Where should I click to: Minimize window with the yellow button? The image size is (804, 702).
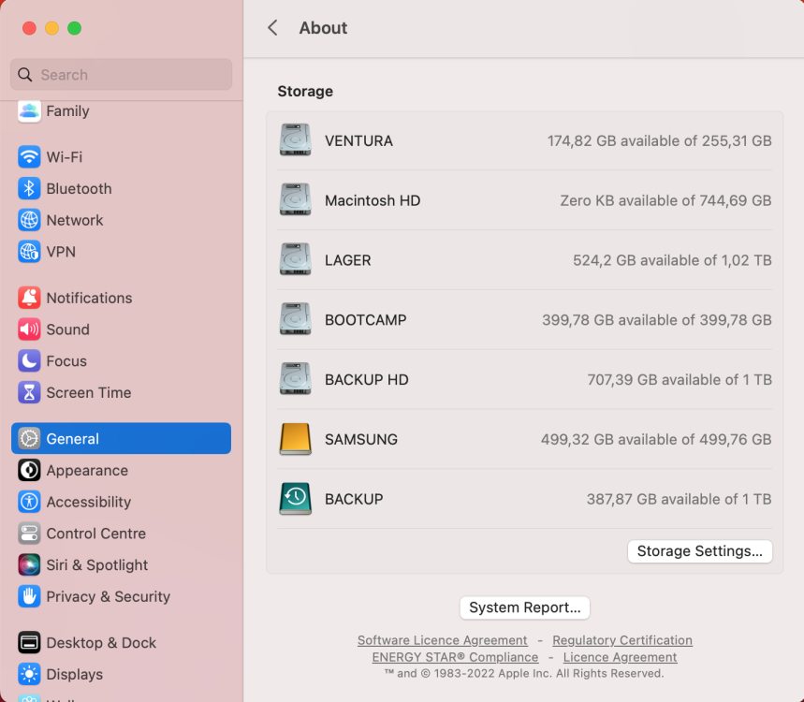click(51, 28)
